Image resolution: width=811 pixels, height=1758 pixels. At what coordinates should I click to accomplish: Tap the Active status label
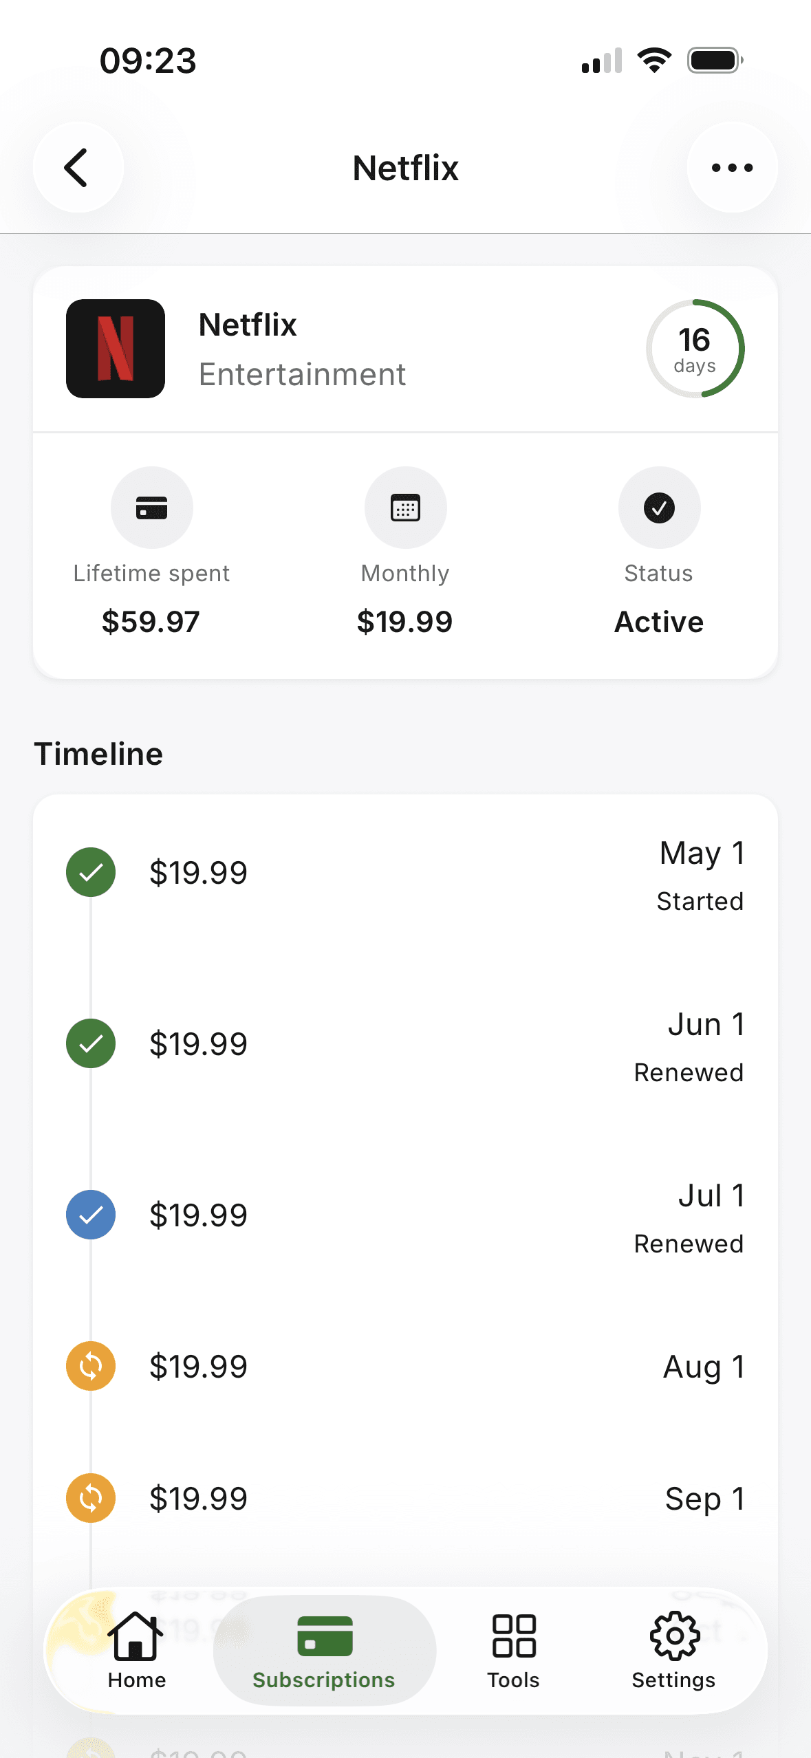pyautogui.click(x=659, y=622)
